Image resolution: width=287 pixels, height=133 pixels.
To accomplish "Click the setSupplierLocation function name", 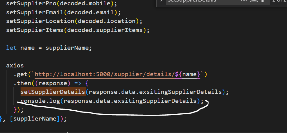I will pos(40,21).
